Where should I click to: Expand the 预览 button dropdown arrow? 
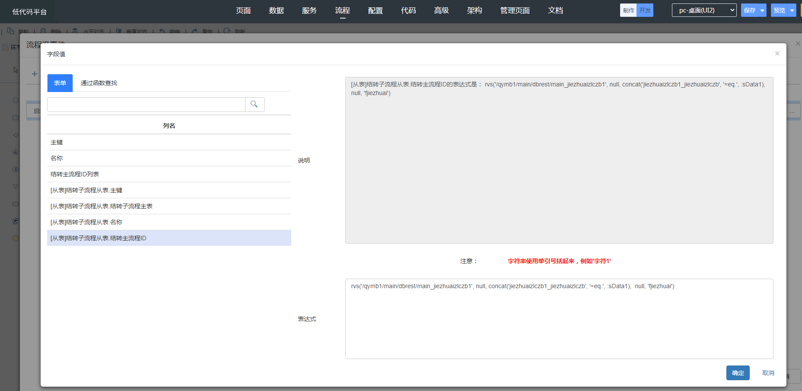coord(792,10)
